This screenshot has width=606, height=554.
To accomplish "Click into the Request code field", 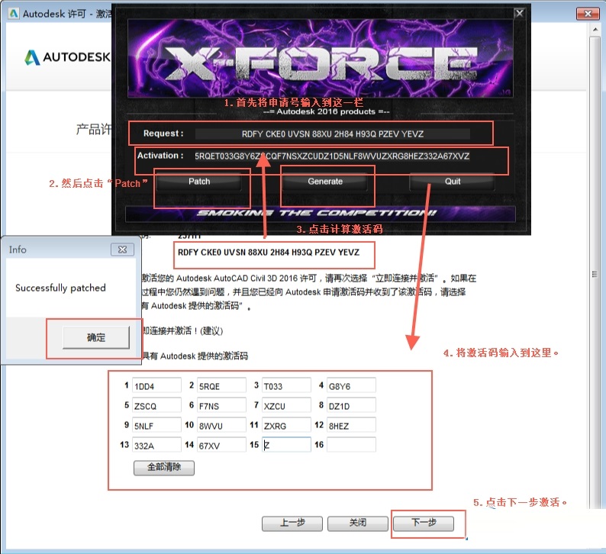I will coord(332,134).
